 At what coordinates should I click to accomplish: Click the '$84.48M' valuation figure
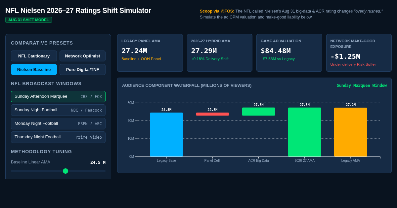pyautogui.click(x=276, y=51)
